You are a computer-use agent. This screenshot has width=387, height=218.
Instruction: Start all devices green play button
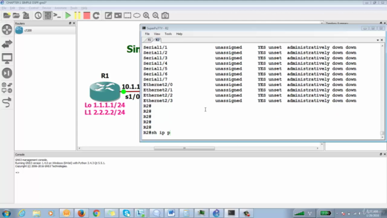pos(68,16)
